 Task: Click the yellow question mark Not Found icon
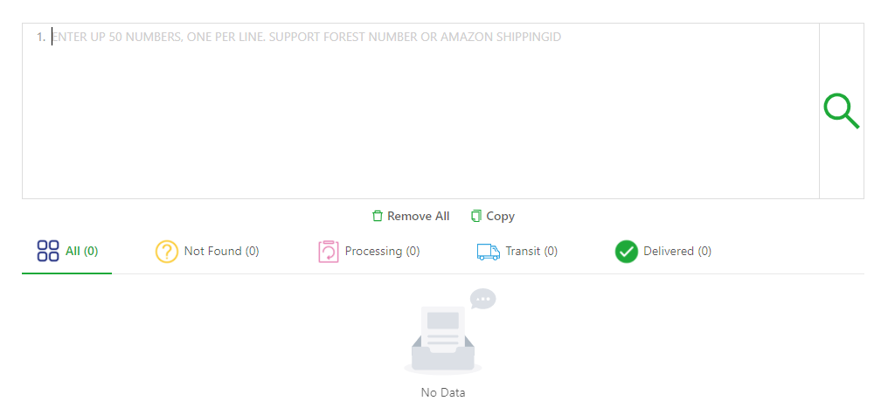point(167,252)
